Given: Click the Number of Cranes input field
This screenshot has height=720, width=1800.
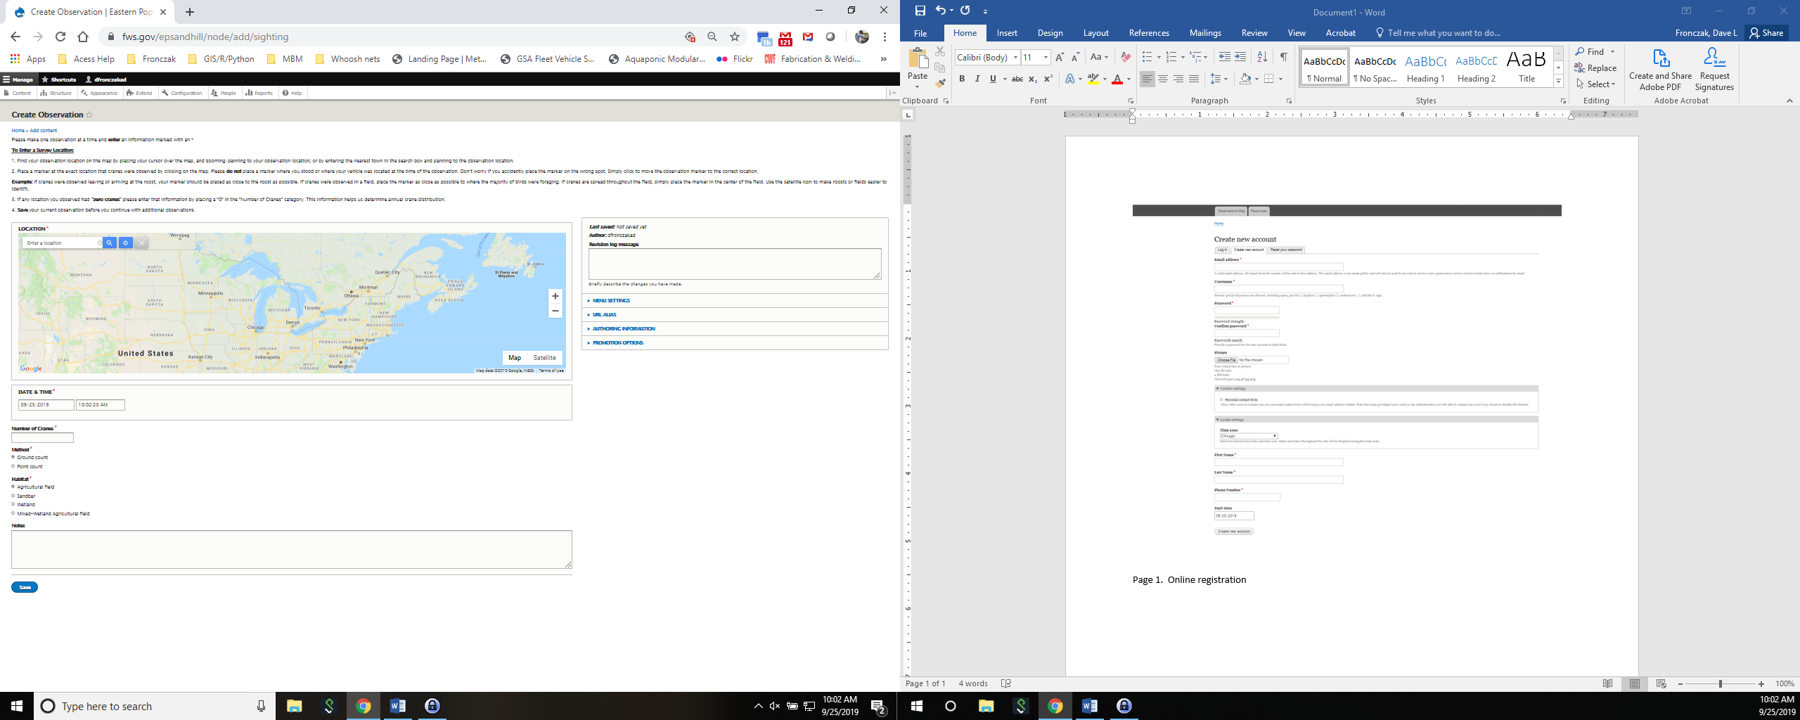Looking at the screenshot, I should tap(42, 437).
